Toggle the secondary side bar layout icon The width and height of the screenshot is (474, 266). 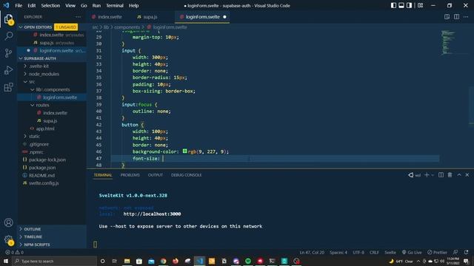coord(409,5)
